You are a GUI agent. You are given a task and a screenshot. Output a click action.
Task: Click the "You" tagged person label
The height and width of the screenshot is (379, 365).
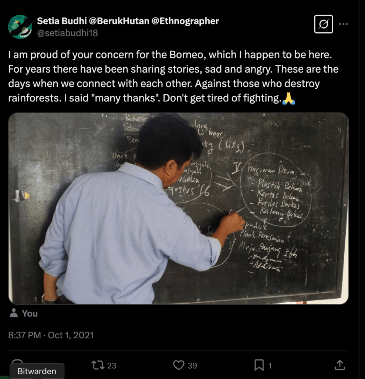30,313
